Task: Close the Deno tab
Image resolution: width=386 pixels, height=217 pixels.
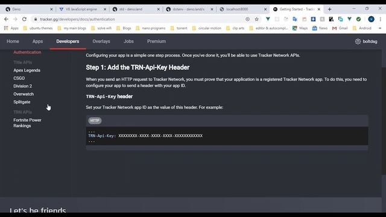Action: 51,9
